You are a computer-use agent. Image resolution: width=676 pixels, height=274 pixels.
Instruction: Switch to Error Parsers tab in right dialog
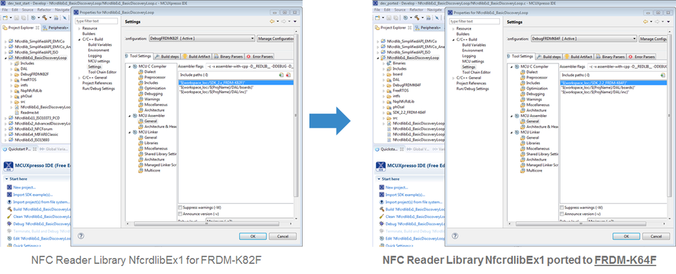point(641,57)
